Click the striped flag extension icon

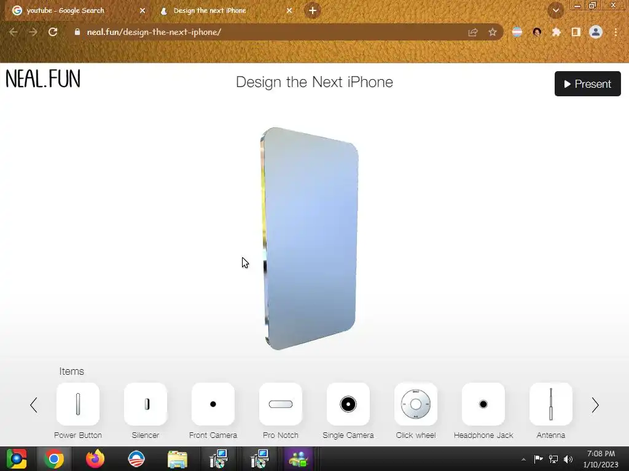517,32
